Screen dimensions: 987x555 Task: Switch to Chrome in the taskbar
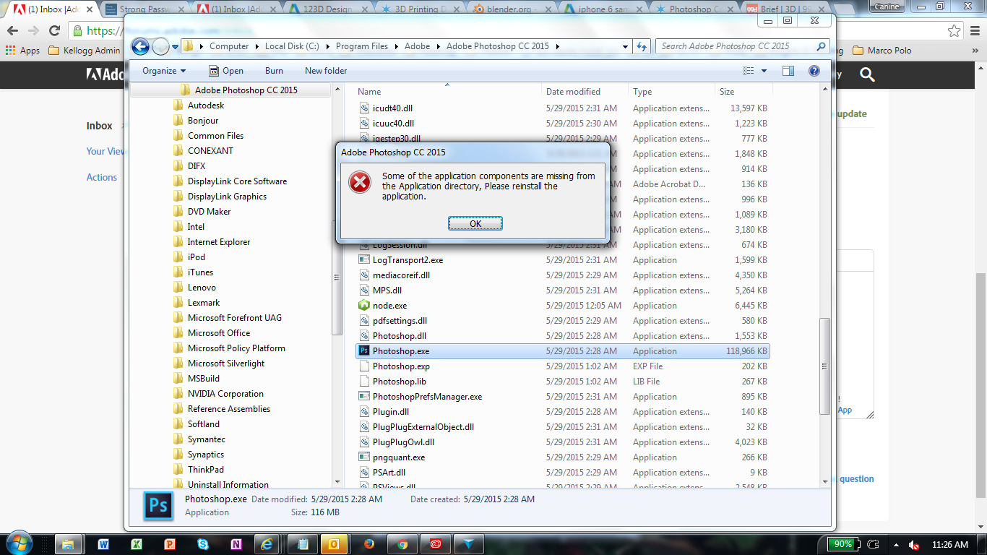point(402,544)
